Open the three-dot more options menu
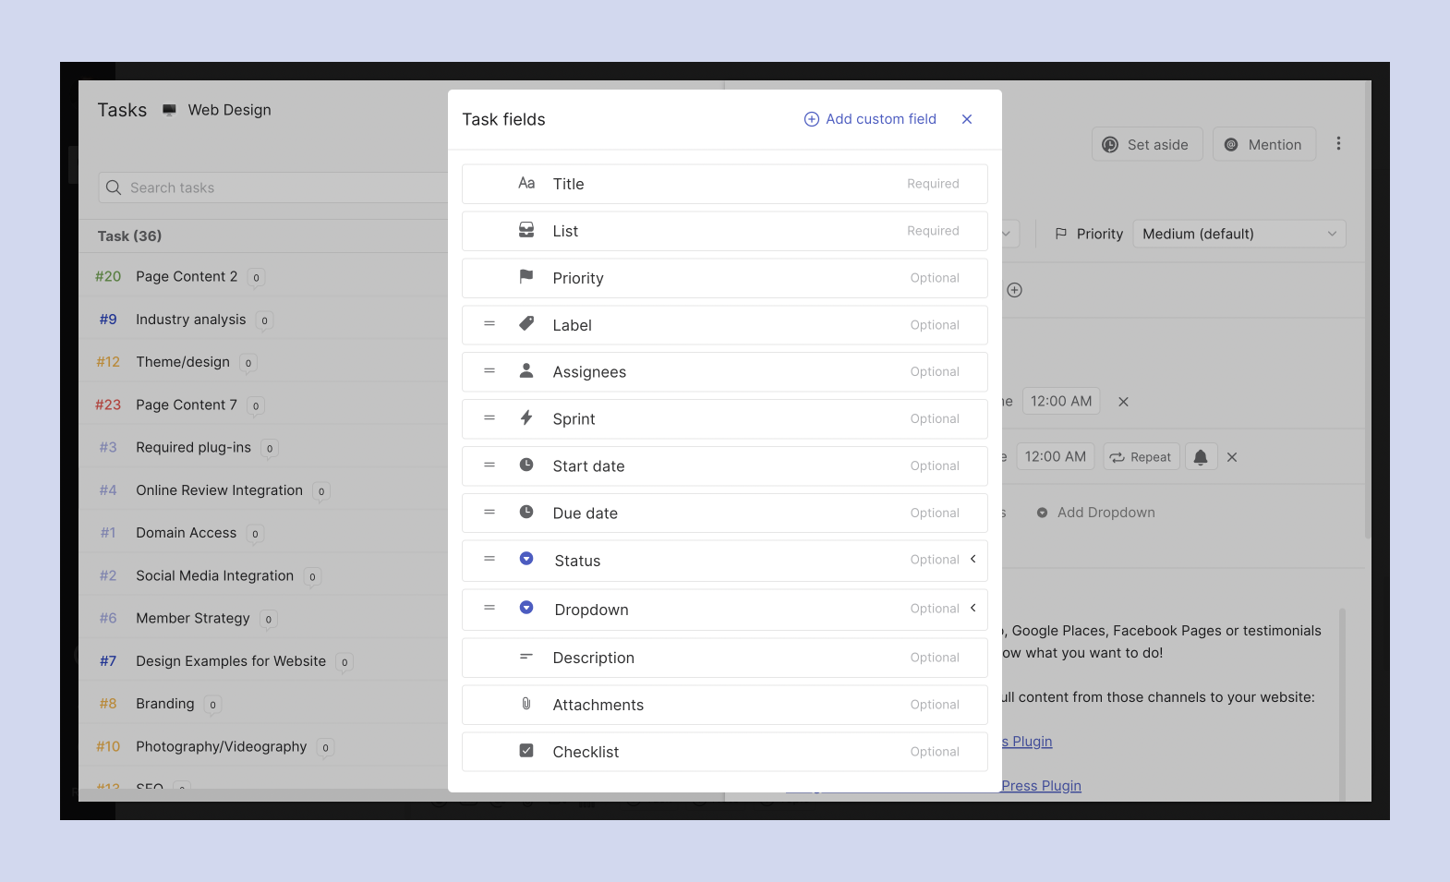 (1337, 144)
